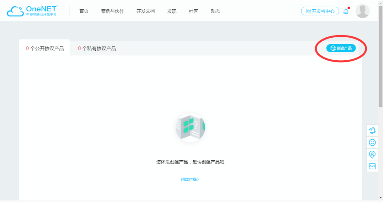Click the user avatar icon
This screenshot has width=383, height=202.
(x=362, y=11)
